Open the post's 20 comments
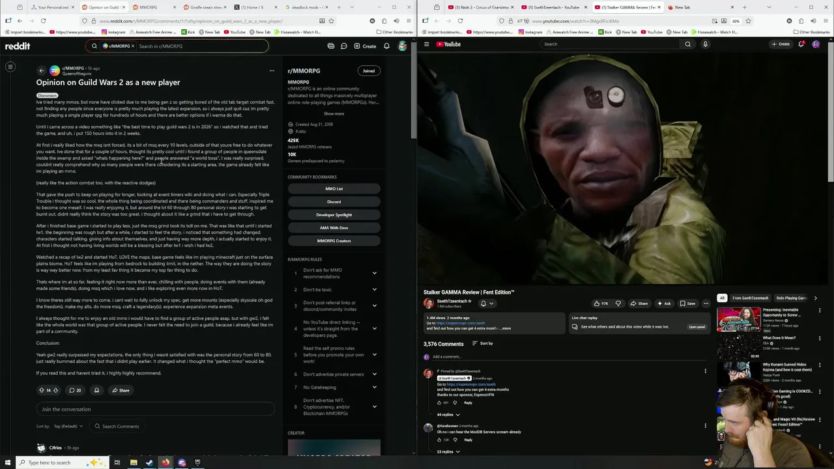The height and width of the screenshot is (469, 834). 75,390
